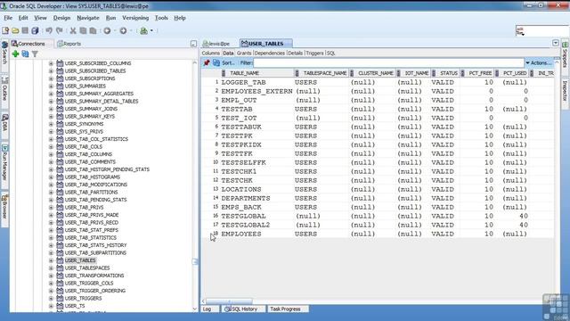This screenshot has height=321, width=570.
Task: Click the Filter funnel icon in Connections
Action: click(35, 54)
